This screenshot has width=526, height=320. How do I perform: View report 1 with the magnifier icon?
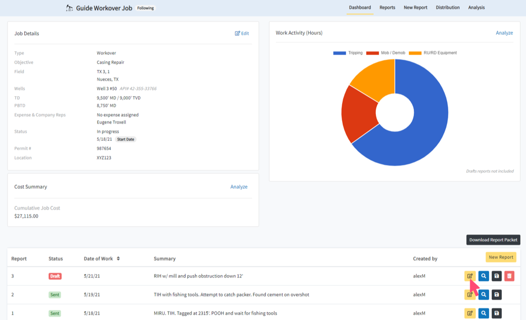click(484, 313)
